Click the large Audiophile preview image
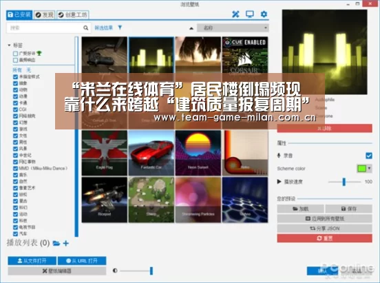Screen dimensions: 380x283 point(324,52)
